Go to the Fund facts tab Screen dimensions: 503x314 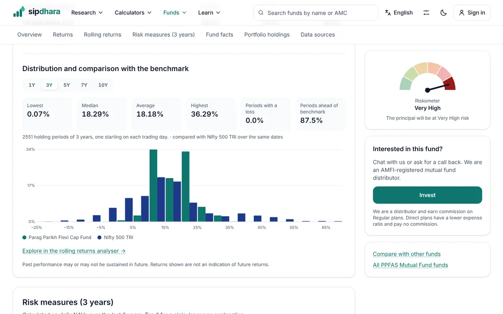click(220, 35)
